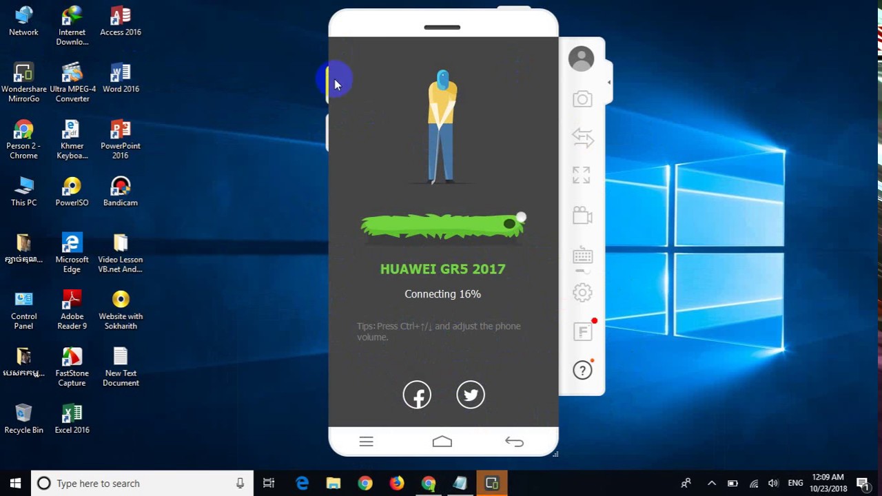Select the PowerISO desktop shortcut
This screenshot has height=496, width=882.
pos(72,192)
